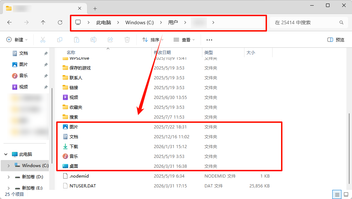Screen dimensions: 352x199
Task: Collapse the 此电脑 tree node
Action: (x=6, y=154)
